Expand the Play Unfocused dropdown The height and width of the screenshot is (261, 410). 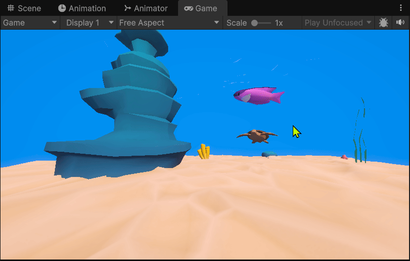tap(338, 23)
